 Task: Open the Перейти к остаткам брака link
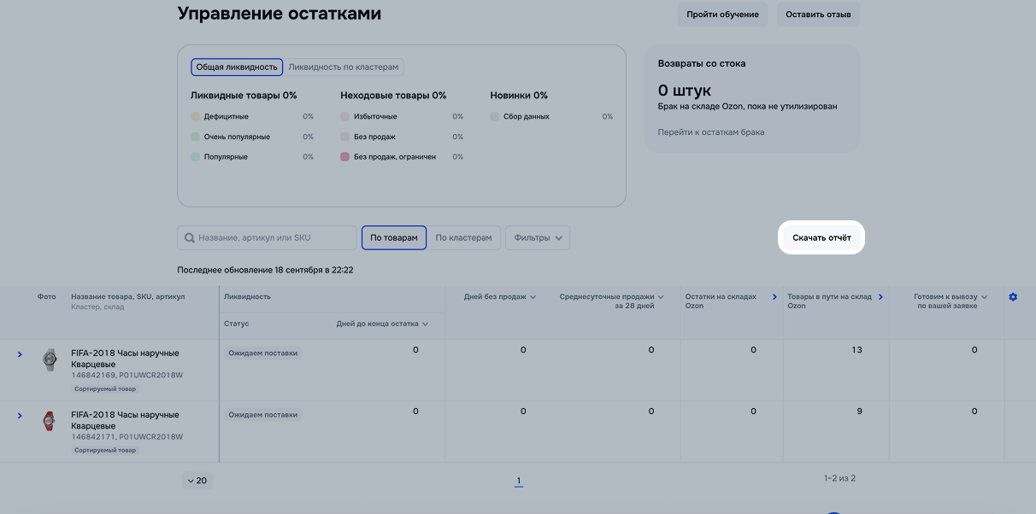(x=710, y=132)
